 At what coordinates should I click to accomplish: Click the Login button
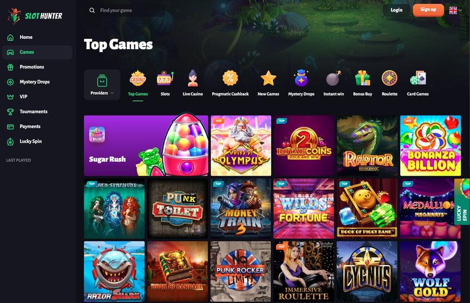pos(396,10)
